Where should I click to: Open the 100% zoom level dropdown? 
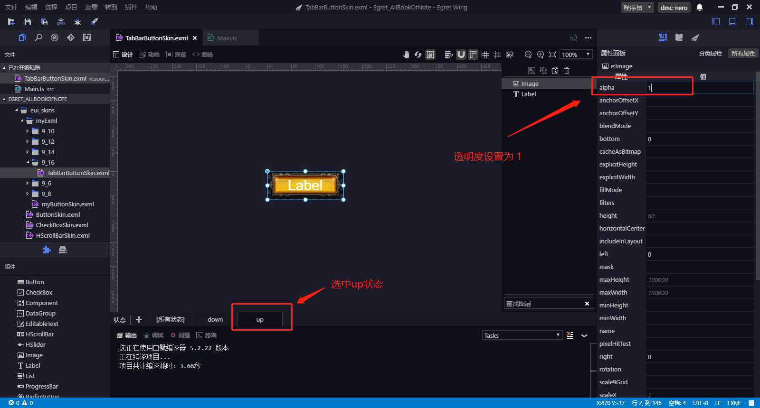576,55
